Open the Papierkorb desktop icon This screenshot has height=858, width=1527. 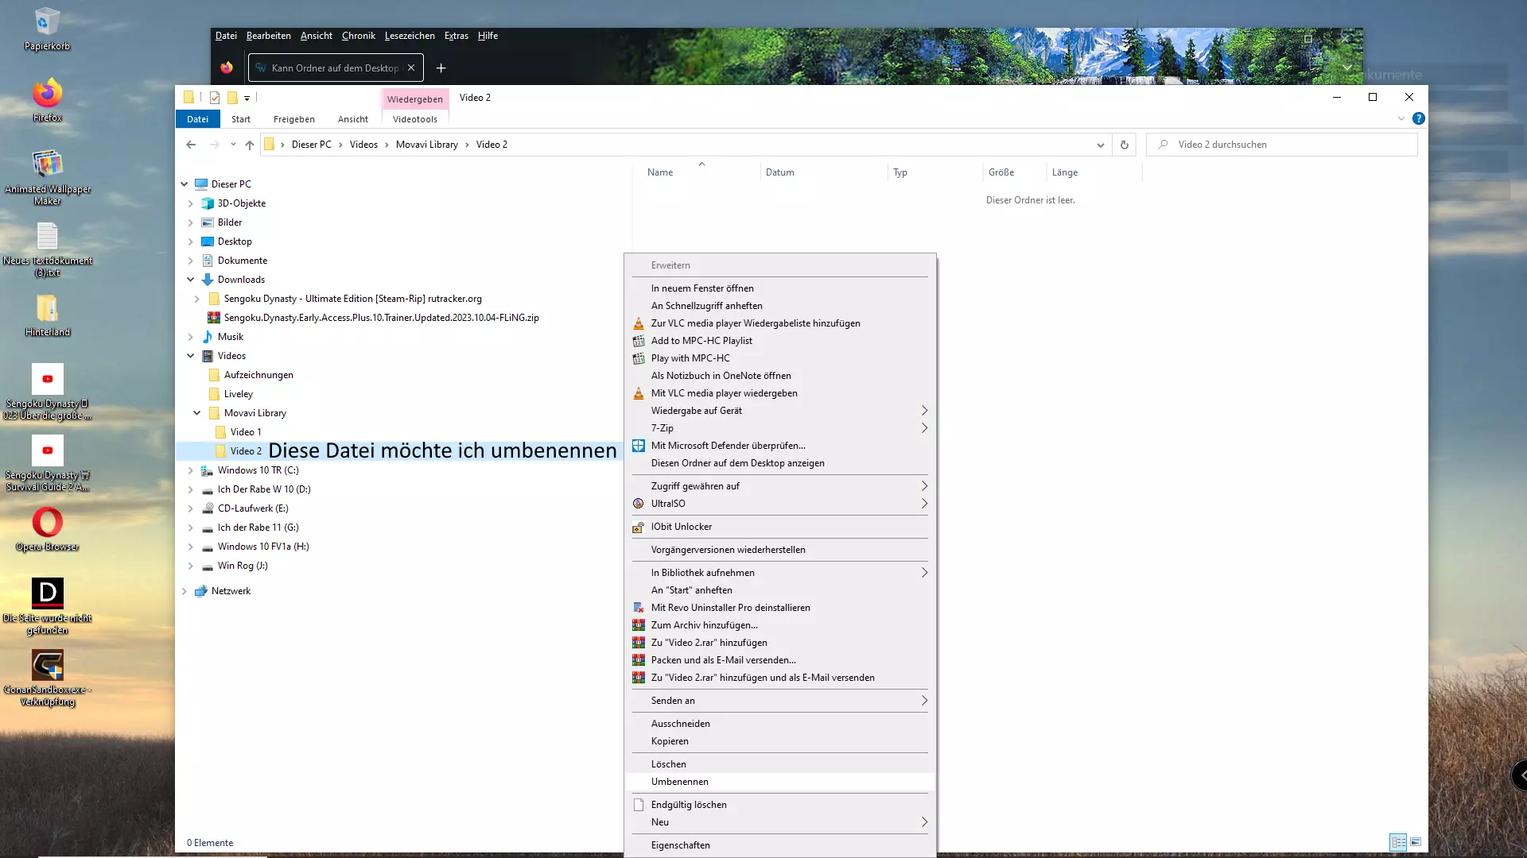click(x=47, y=29)
